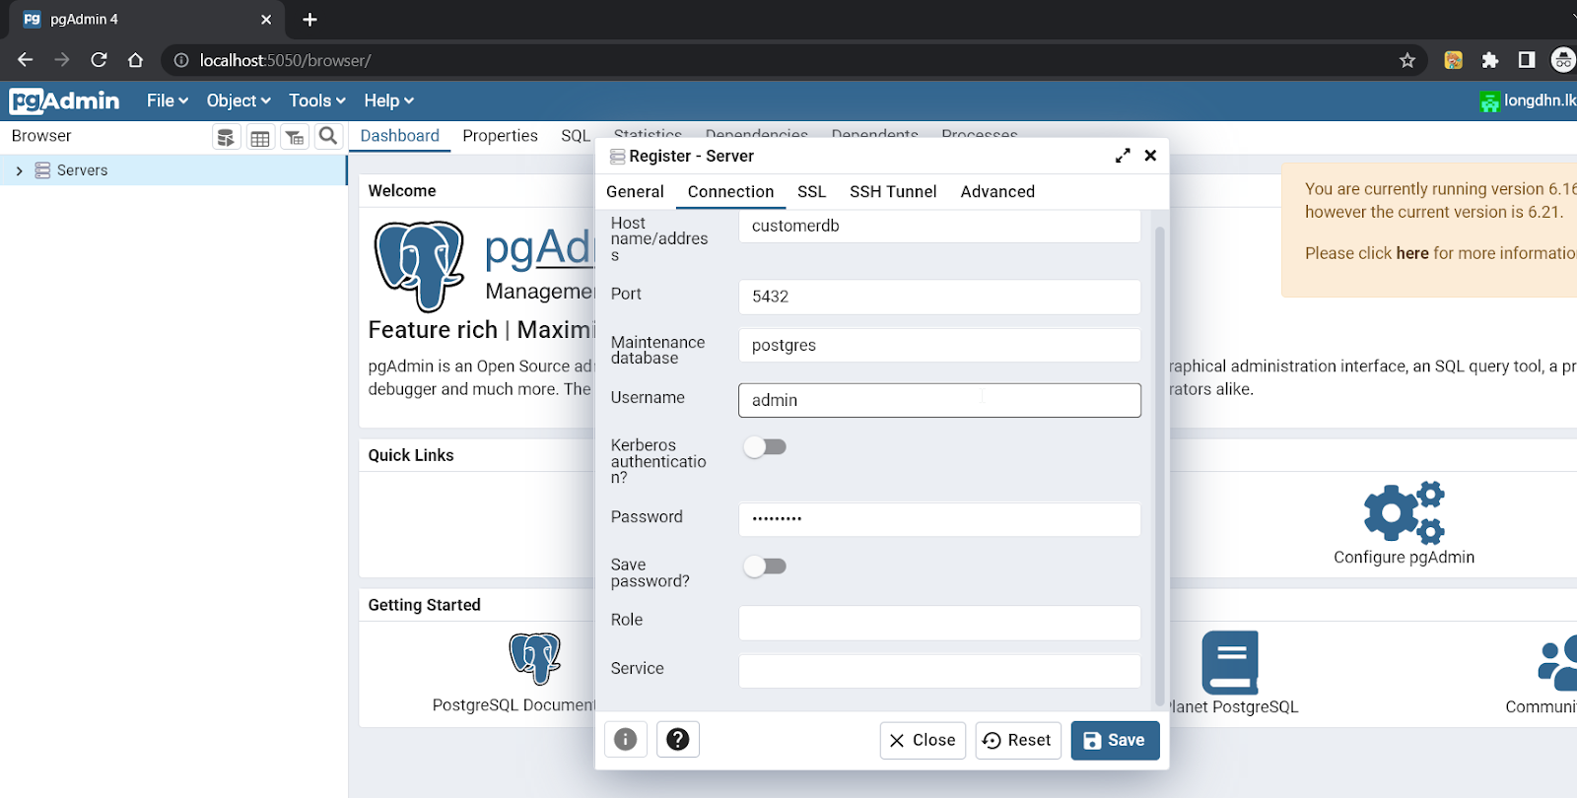The image size is (1577, 798).
Task: Click the Host name/address field
Action: (x=939, y=226)
